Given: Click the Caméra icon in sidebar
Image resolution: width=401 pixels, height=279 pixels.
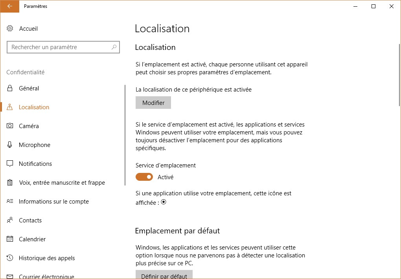Looking at the screenshot, I should (x=10, y=126).
